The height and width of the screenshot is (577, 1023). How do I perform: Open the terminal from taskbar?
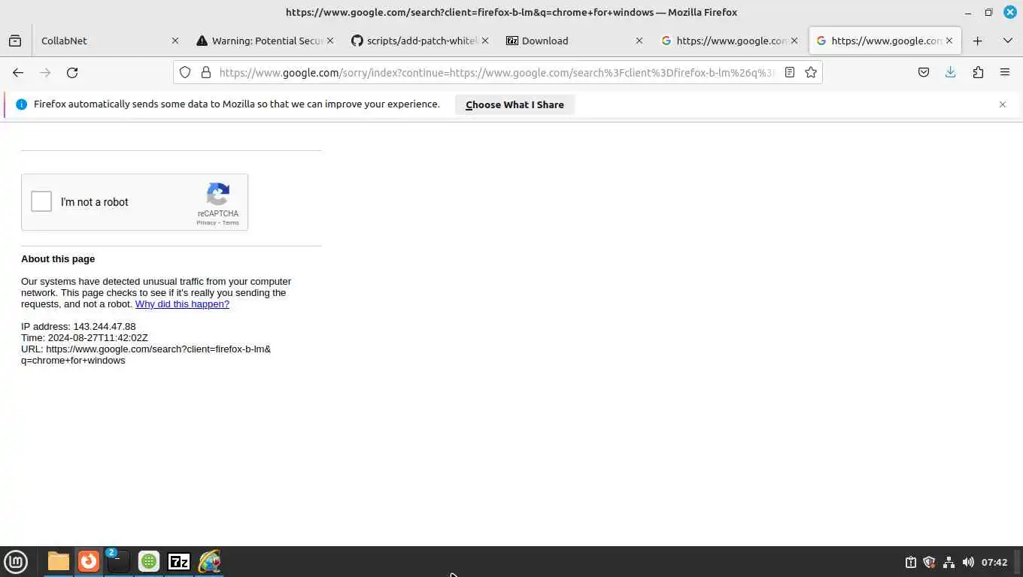click(118, 561)
